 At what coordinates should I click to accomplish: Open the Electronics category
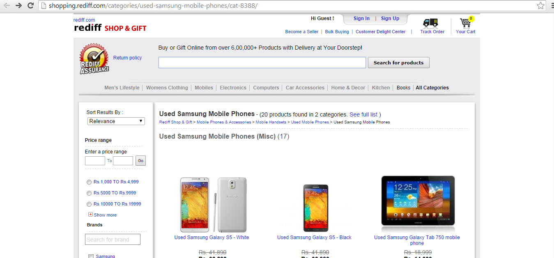coord(233,88)
